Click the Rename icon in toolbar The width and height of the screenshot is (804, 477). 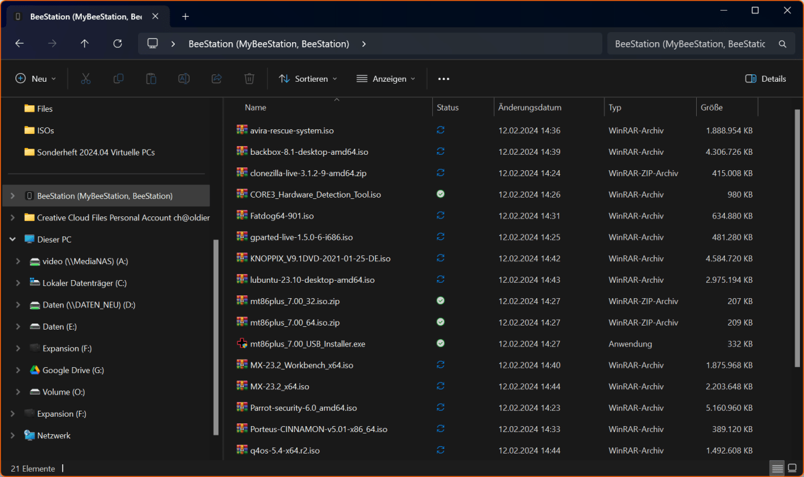pos(184,78)
